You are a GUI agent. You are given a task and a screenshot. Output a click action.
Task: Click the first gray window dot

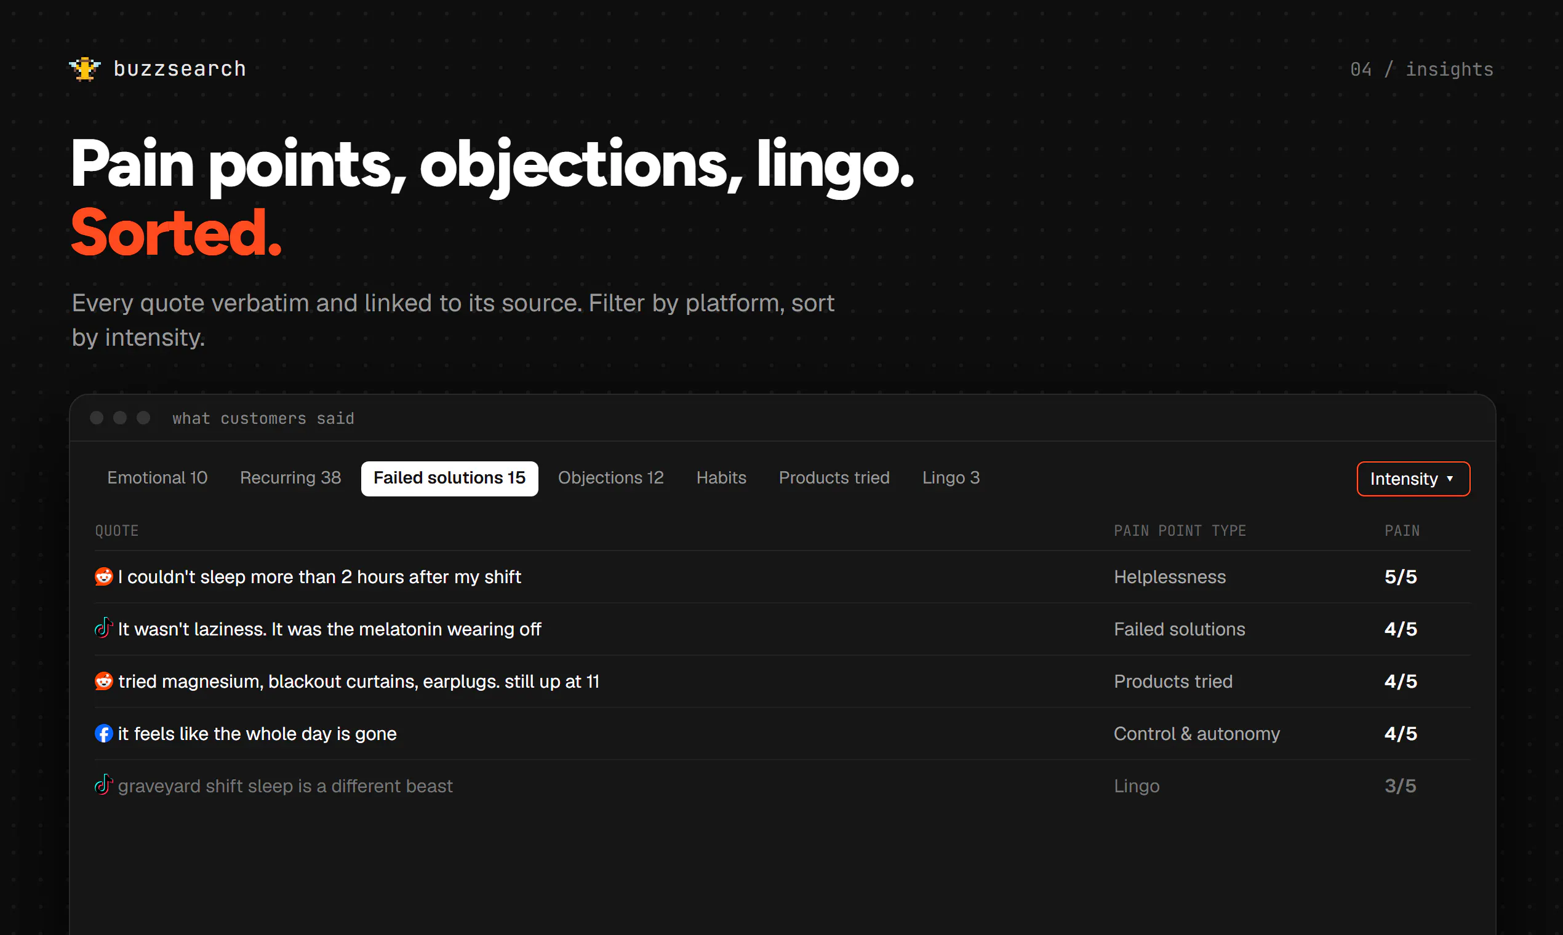pos(97,418)
